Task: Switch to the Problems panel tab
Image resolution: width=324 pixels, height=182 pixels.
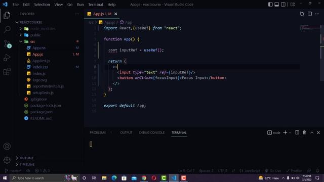Action: (x=98, y=132)
